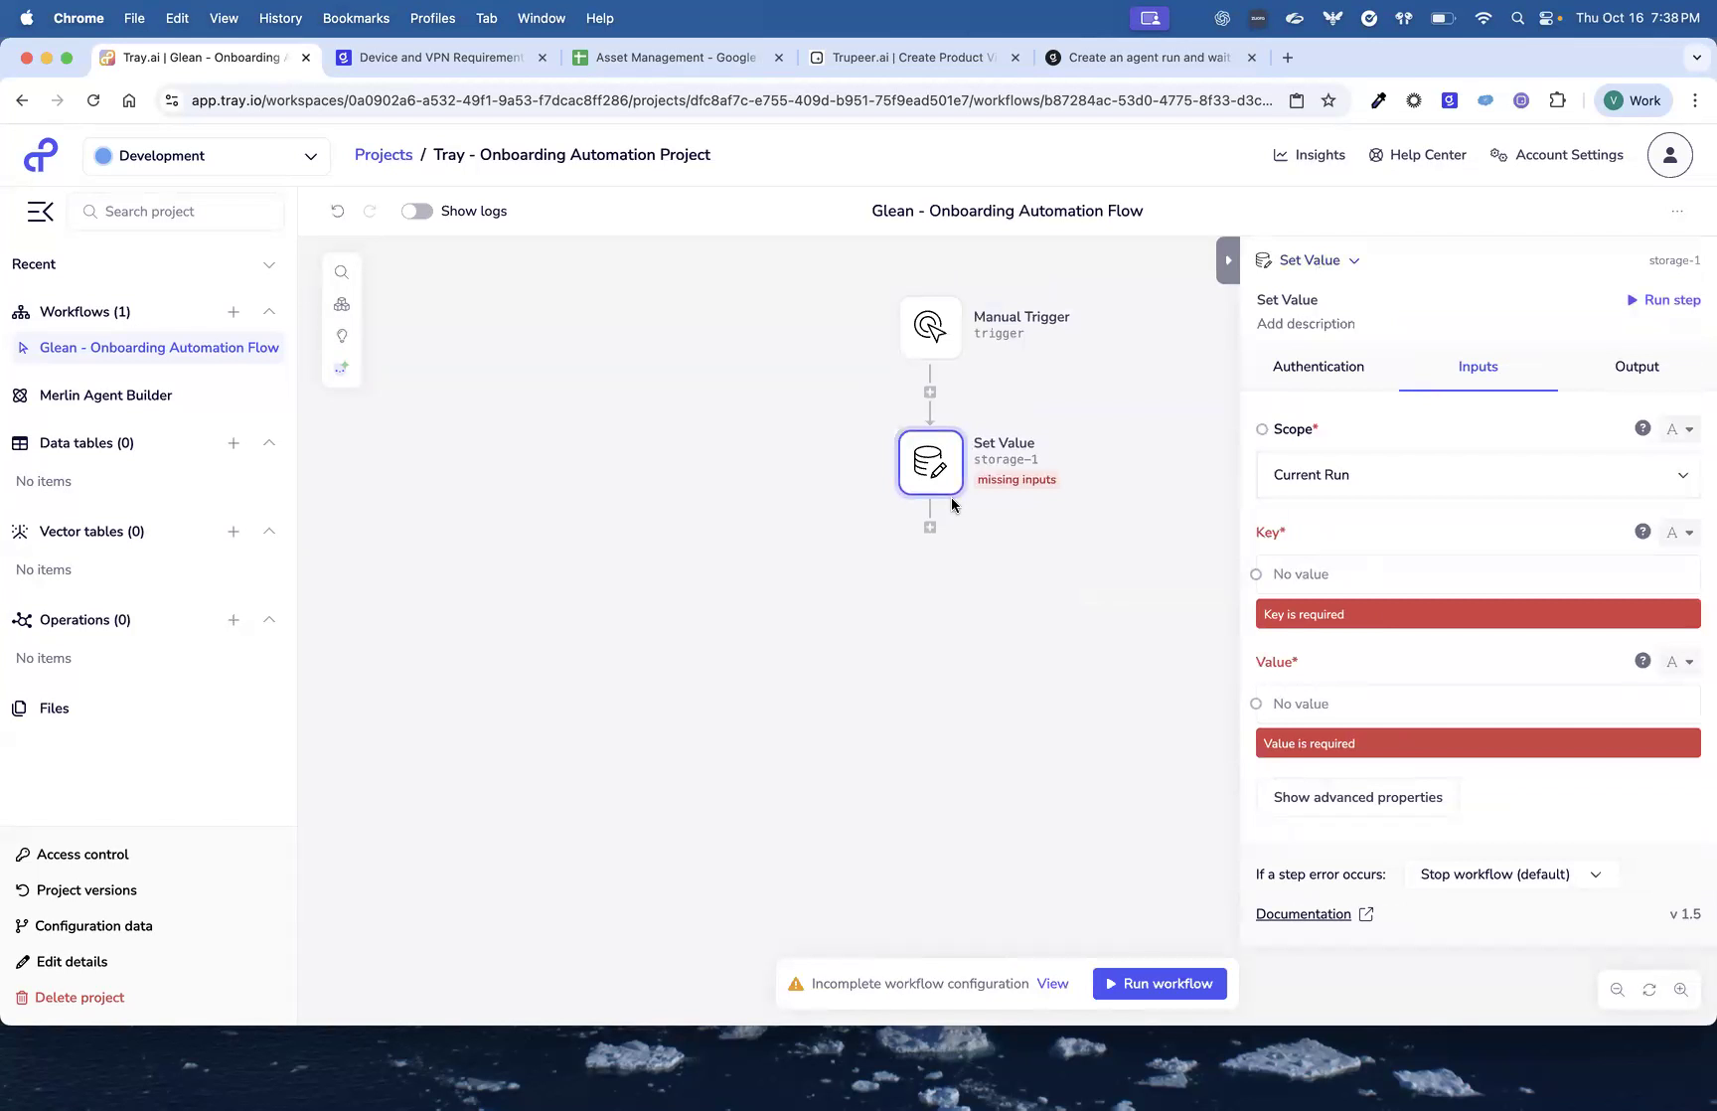The width and height of the screenshot is (1717, 1111).
Task: Select the Set Value storage step
Action: (930, 461)
